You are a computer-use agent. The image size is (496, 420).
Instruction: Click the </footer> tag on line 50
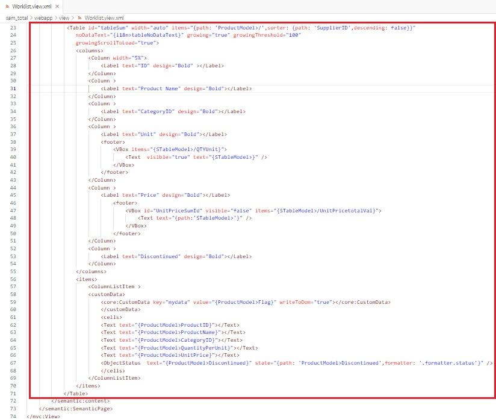click(x=127, y=233)
